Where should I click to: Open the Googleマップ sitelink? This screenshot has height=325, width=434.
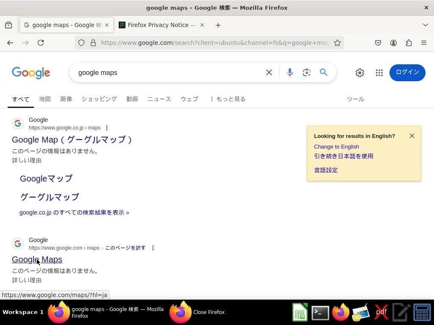tap(46, 179)
